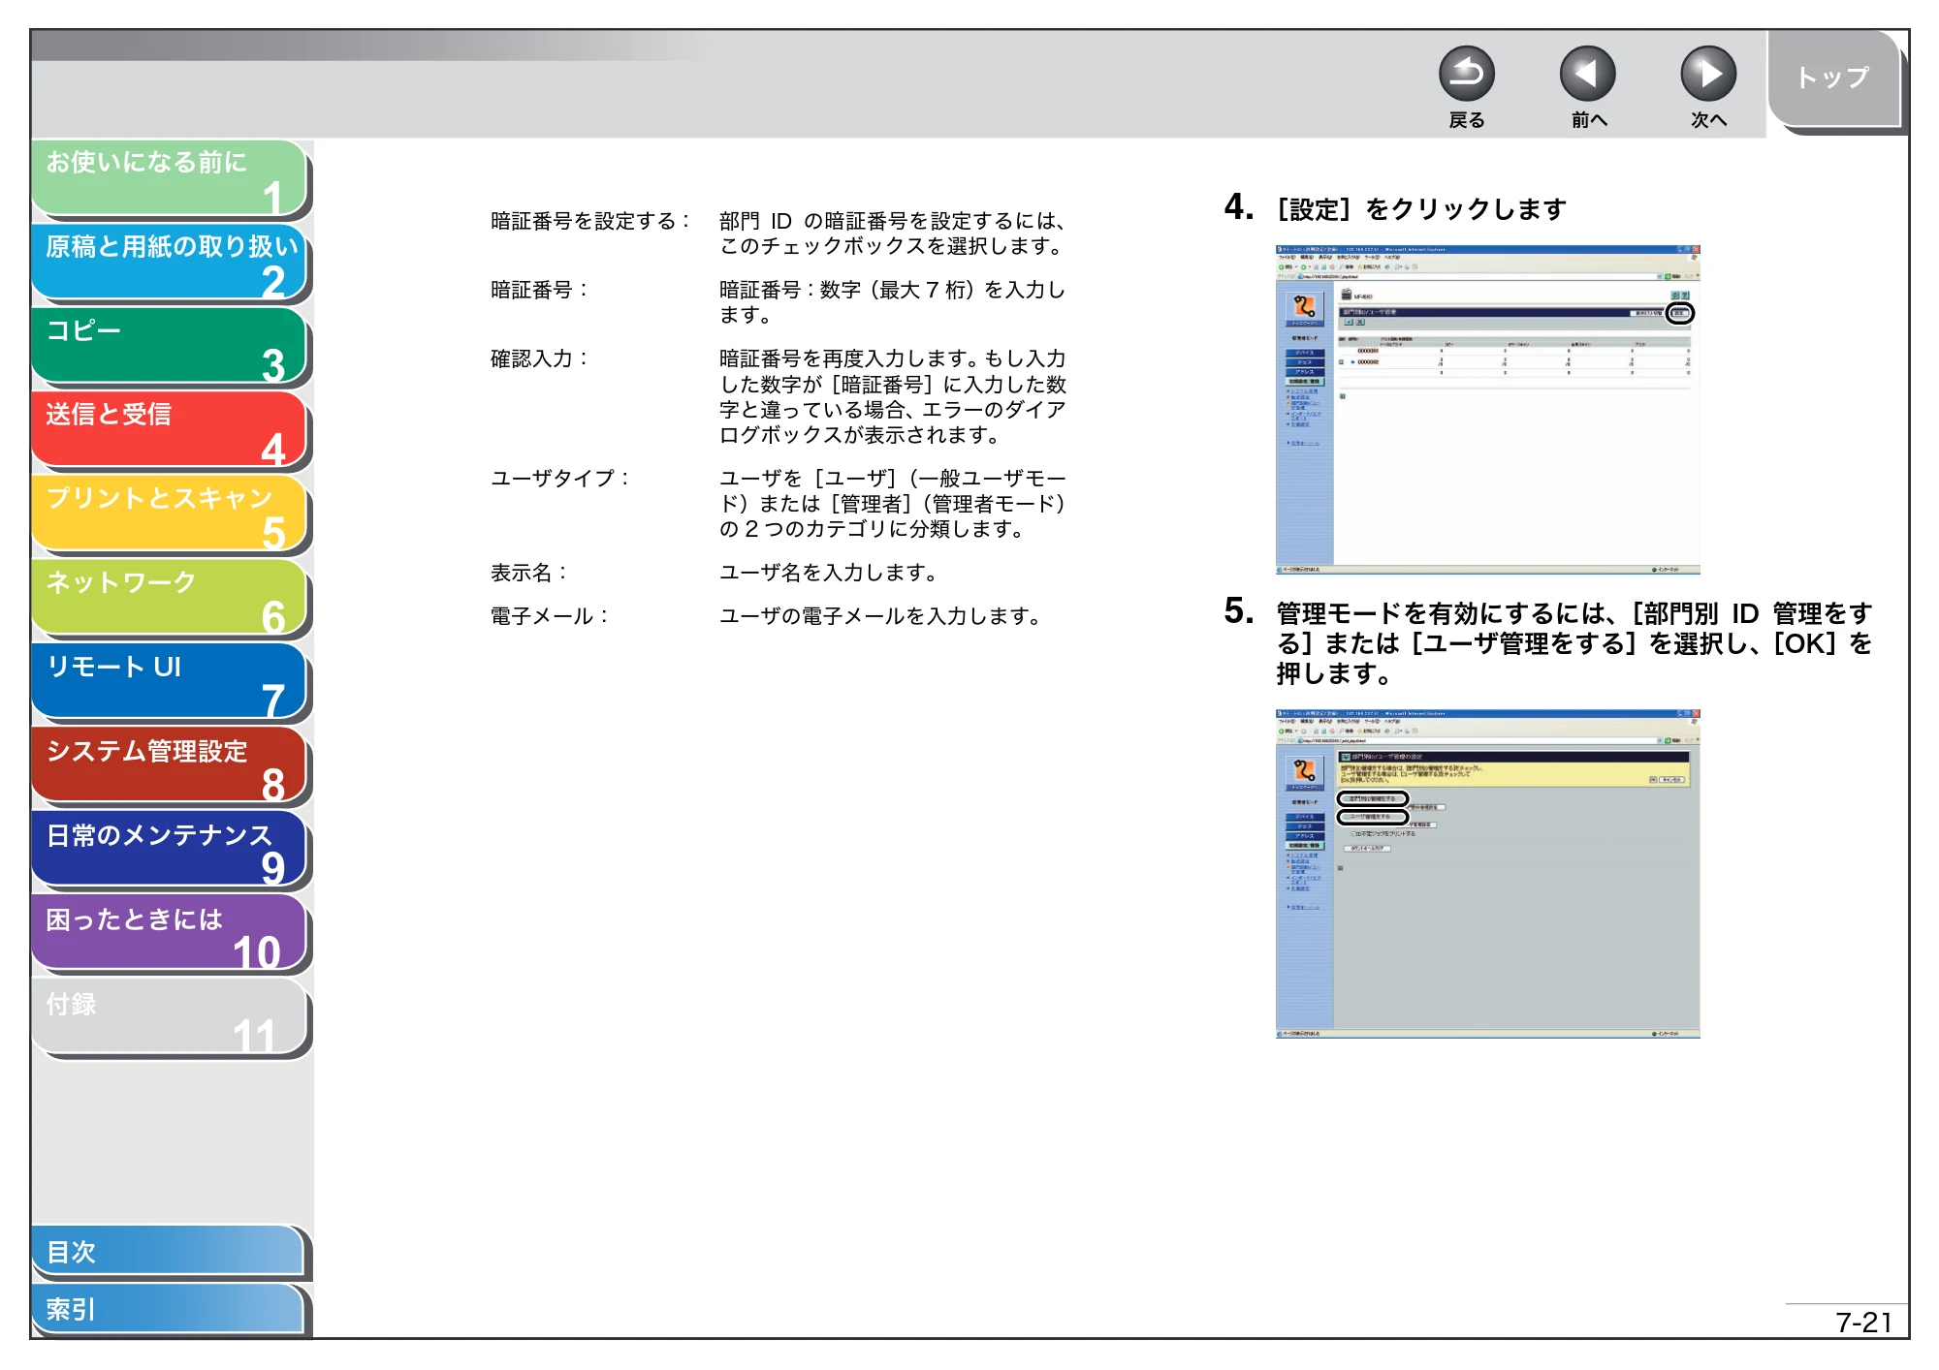The width and height of the screenshot is (1939, 1370).
Task: Click the 次へ (next) arrow icon
Action: 1707,74
